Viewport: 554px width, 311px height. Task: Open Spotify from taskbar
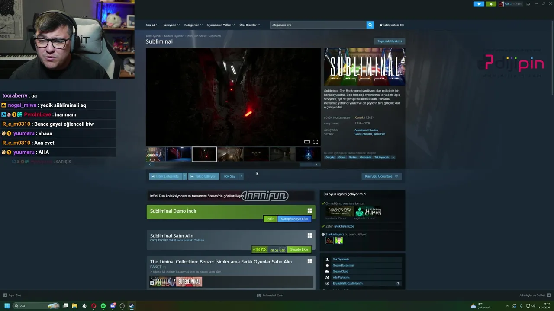tap(103, 306)
